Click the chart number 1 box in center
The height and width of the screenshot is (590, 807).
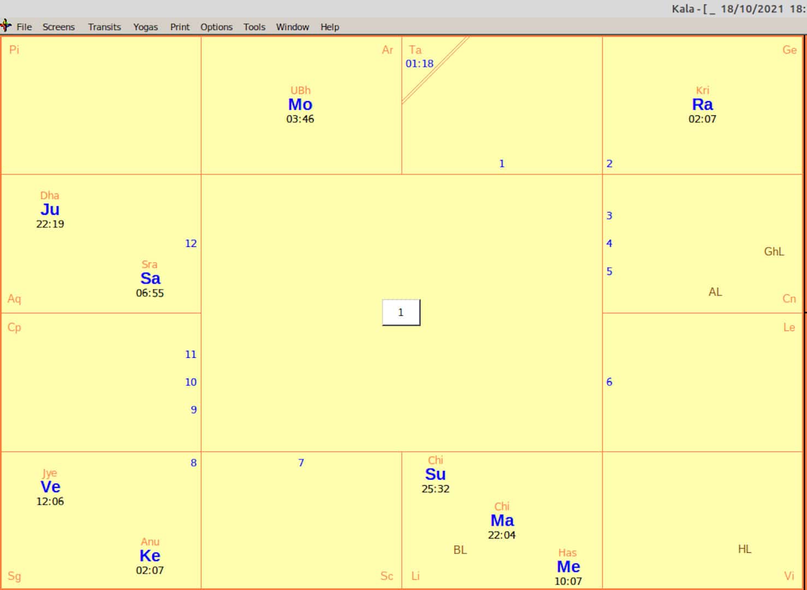[401, 312]
